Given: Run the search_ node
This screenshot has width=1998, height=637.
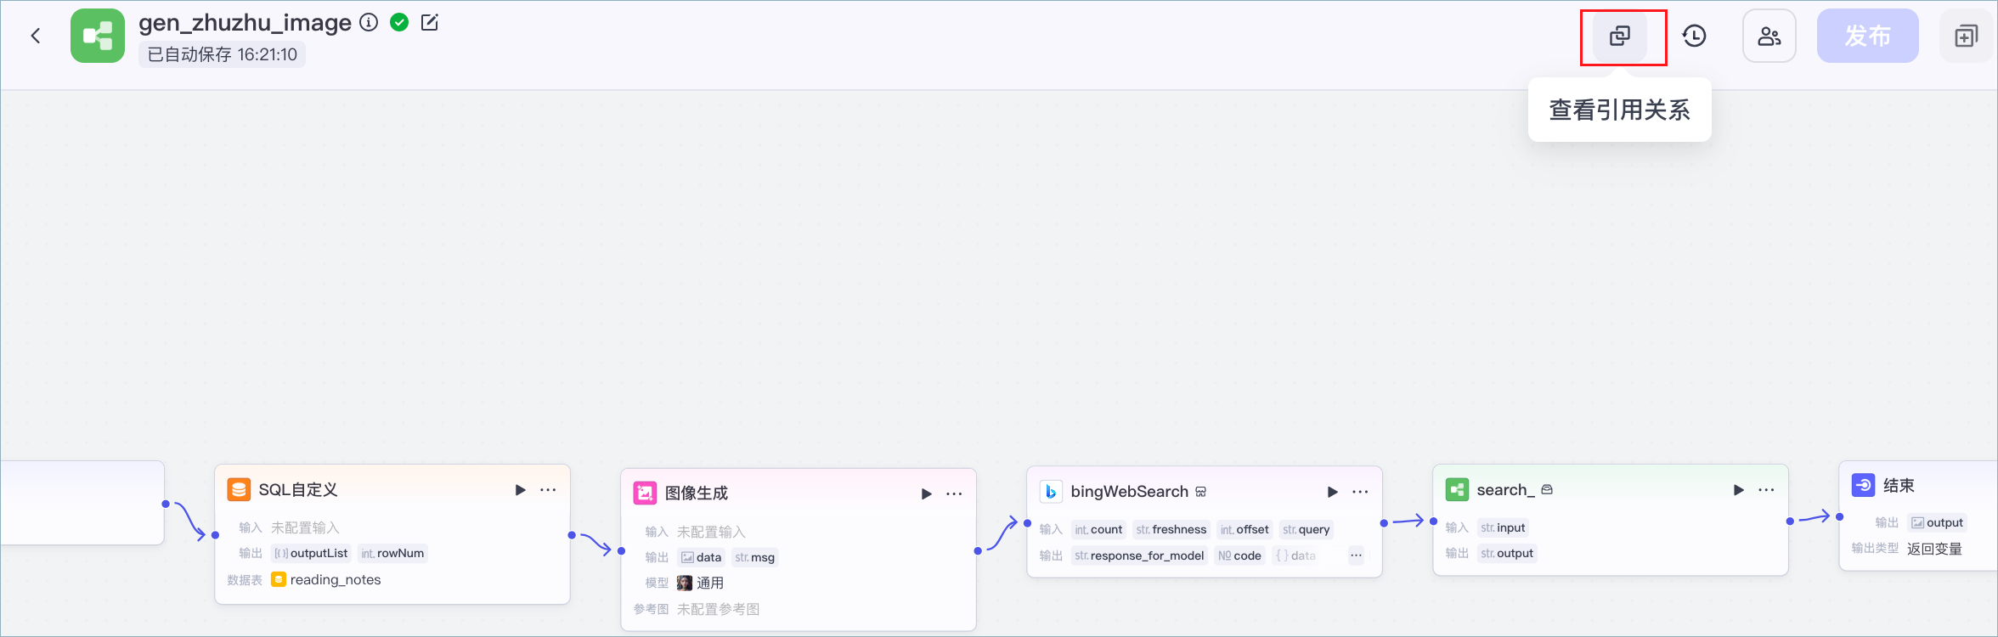Looking at the screenshot, I should [1739, 490].
